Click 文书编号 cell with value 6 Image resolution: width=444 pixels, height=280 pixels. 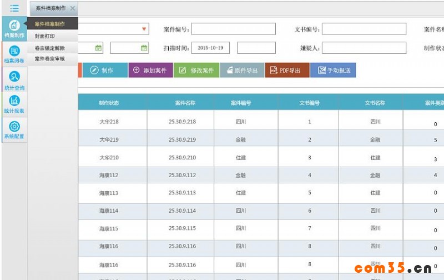[310, 211]
